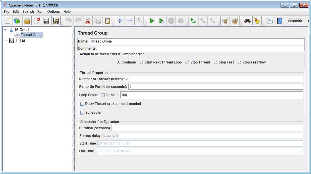Click the Duration (seconds) field
This screenshot has height=174, width=311.
pyautogui.click(x=207, y=128)
